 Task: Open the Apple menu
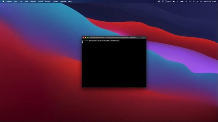(x=3, y=1)
